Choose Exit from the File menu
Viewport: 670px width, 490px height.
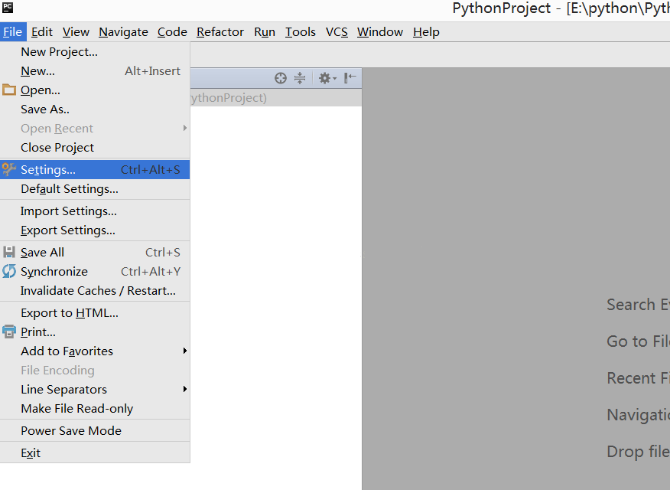tap(95, 452)
